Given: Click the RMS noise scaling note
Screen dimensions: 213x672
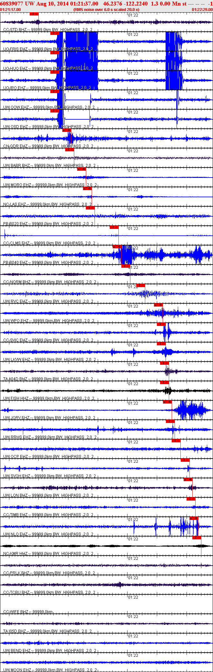Looking at the screenshot, I should pos(107,10).
